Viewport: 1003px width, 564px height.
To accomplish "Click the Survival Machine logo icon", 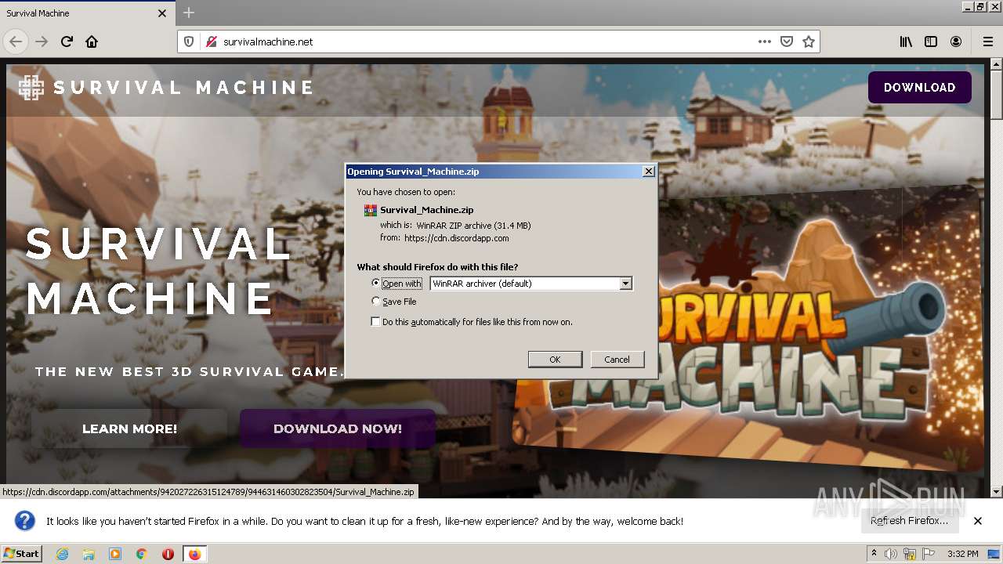I will click(31, 88).
